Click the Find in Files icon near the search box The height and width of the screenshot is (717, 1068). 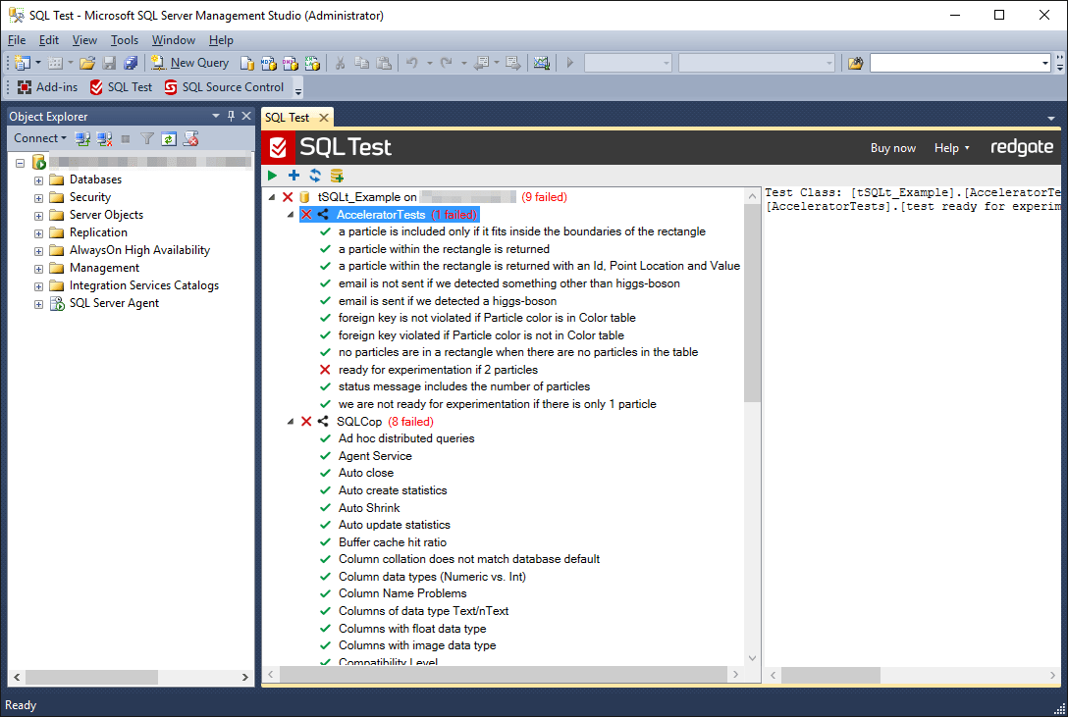(856, 63)
